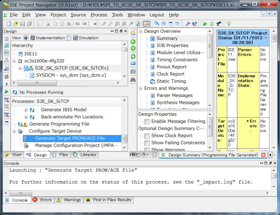The width and height of the screenshot is (280, 215).
Task: Switch to the Libraries tab
Action: 85,155
